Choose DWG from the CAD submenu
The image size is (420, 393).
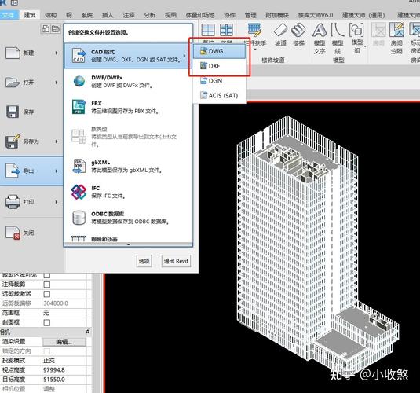(219, 51)
